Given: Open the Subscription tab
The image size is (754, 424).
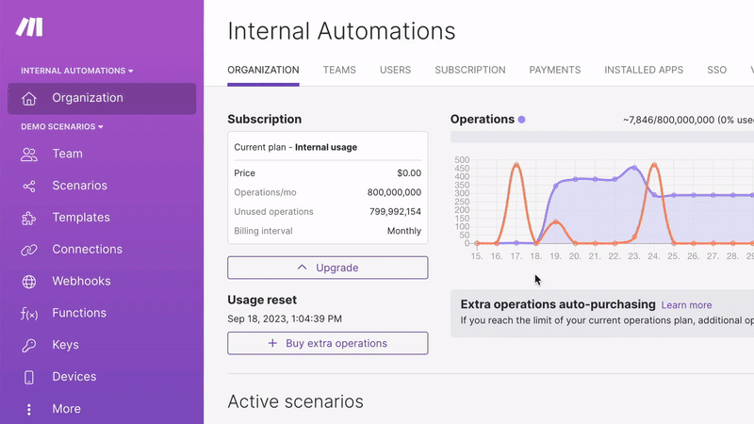Looking at the screenshot, I should pyautogui.click(x=469, y=70).
